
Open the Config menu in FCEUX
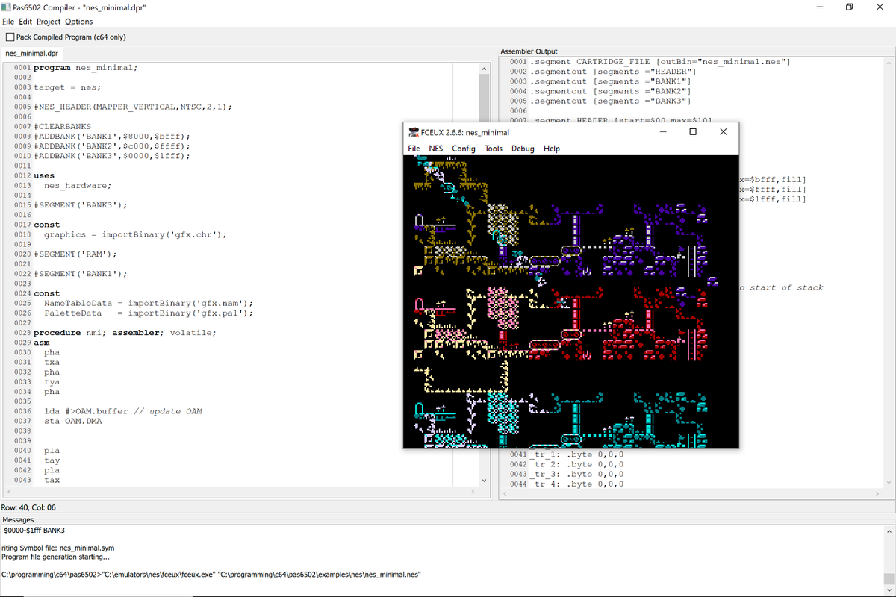point(463,149)
